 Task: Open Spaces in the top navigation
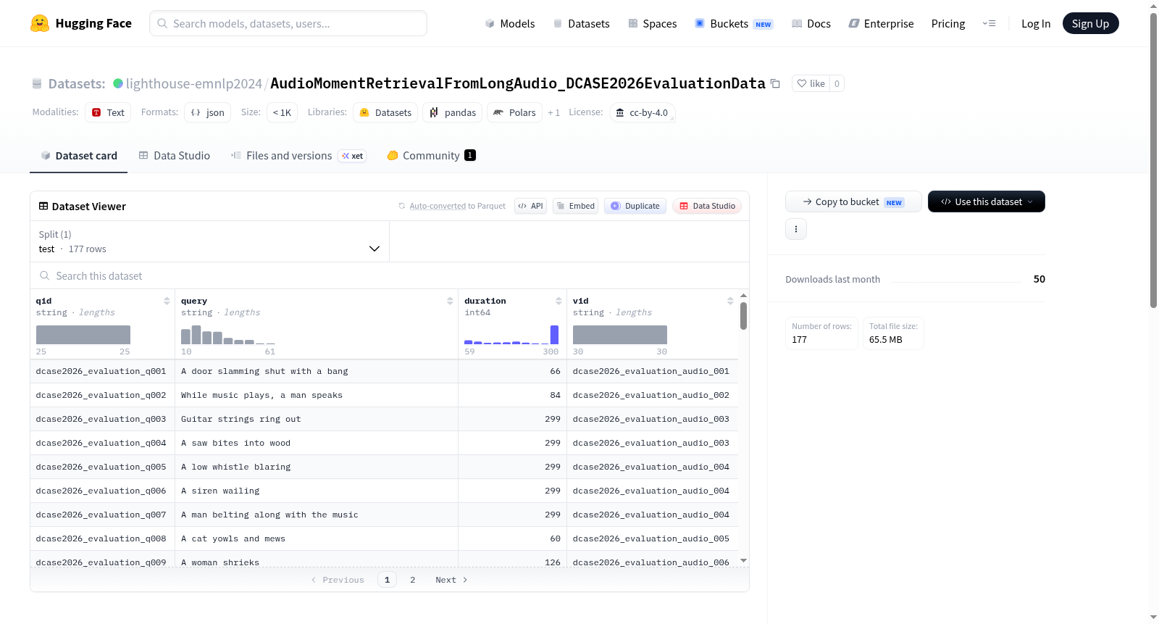click(x=652, y=23)
